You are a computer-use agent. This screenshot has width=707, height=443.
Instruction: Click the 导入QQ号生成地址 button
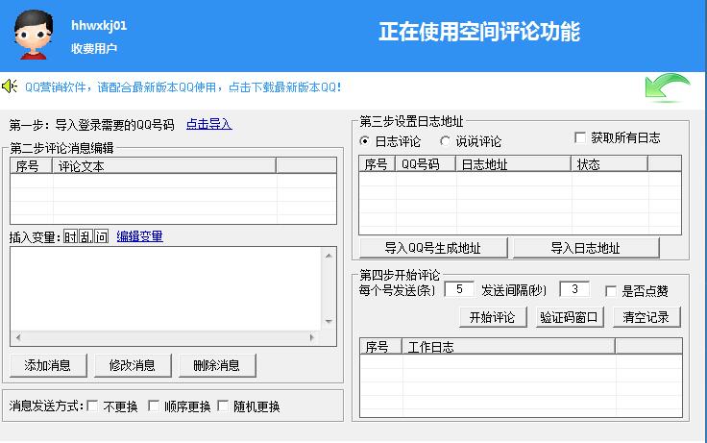pos(433,248)
